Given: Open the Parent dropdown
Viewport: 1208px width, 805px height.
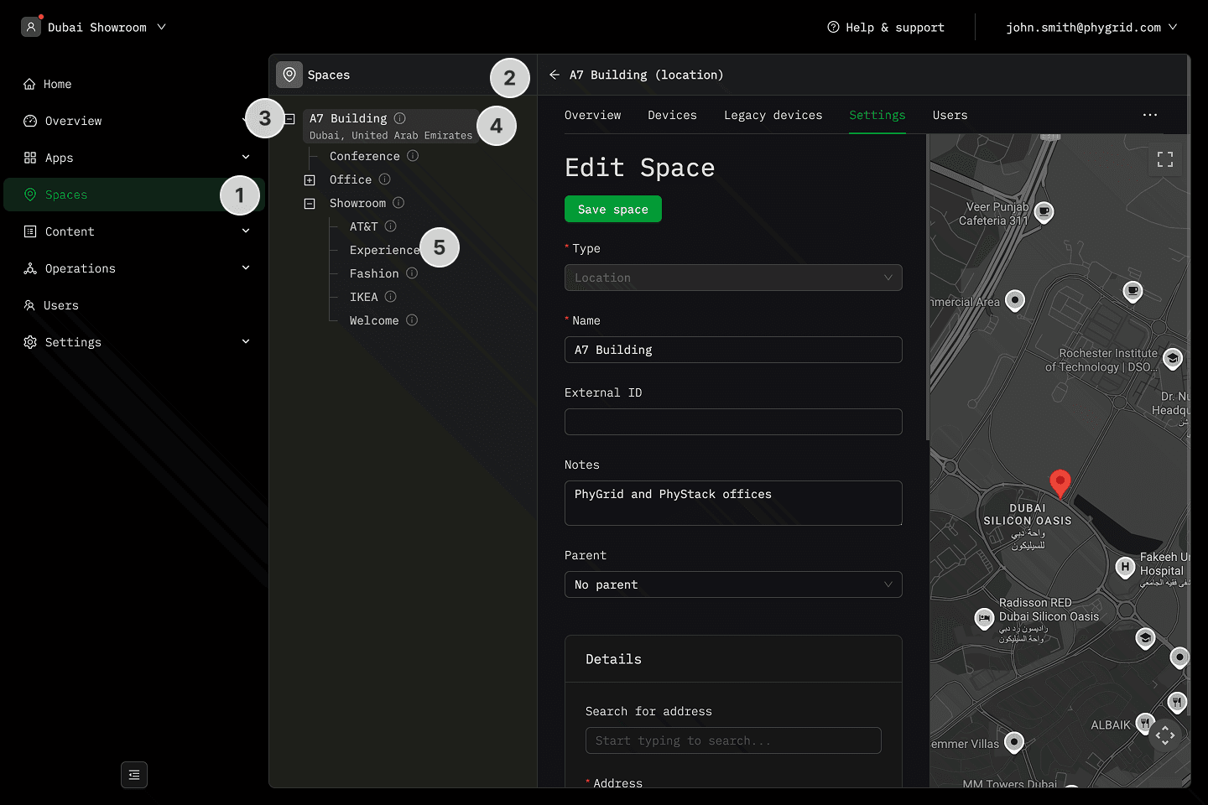Looking at the screenshot, I should (732, 584).
